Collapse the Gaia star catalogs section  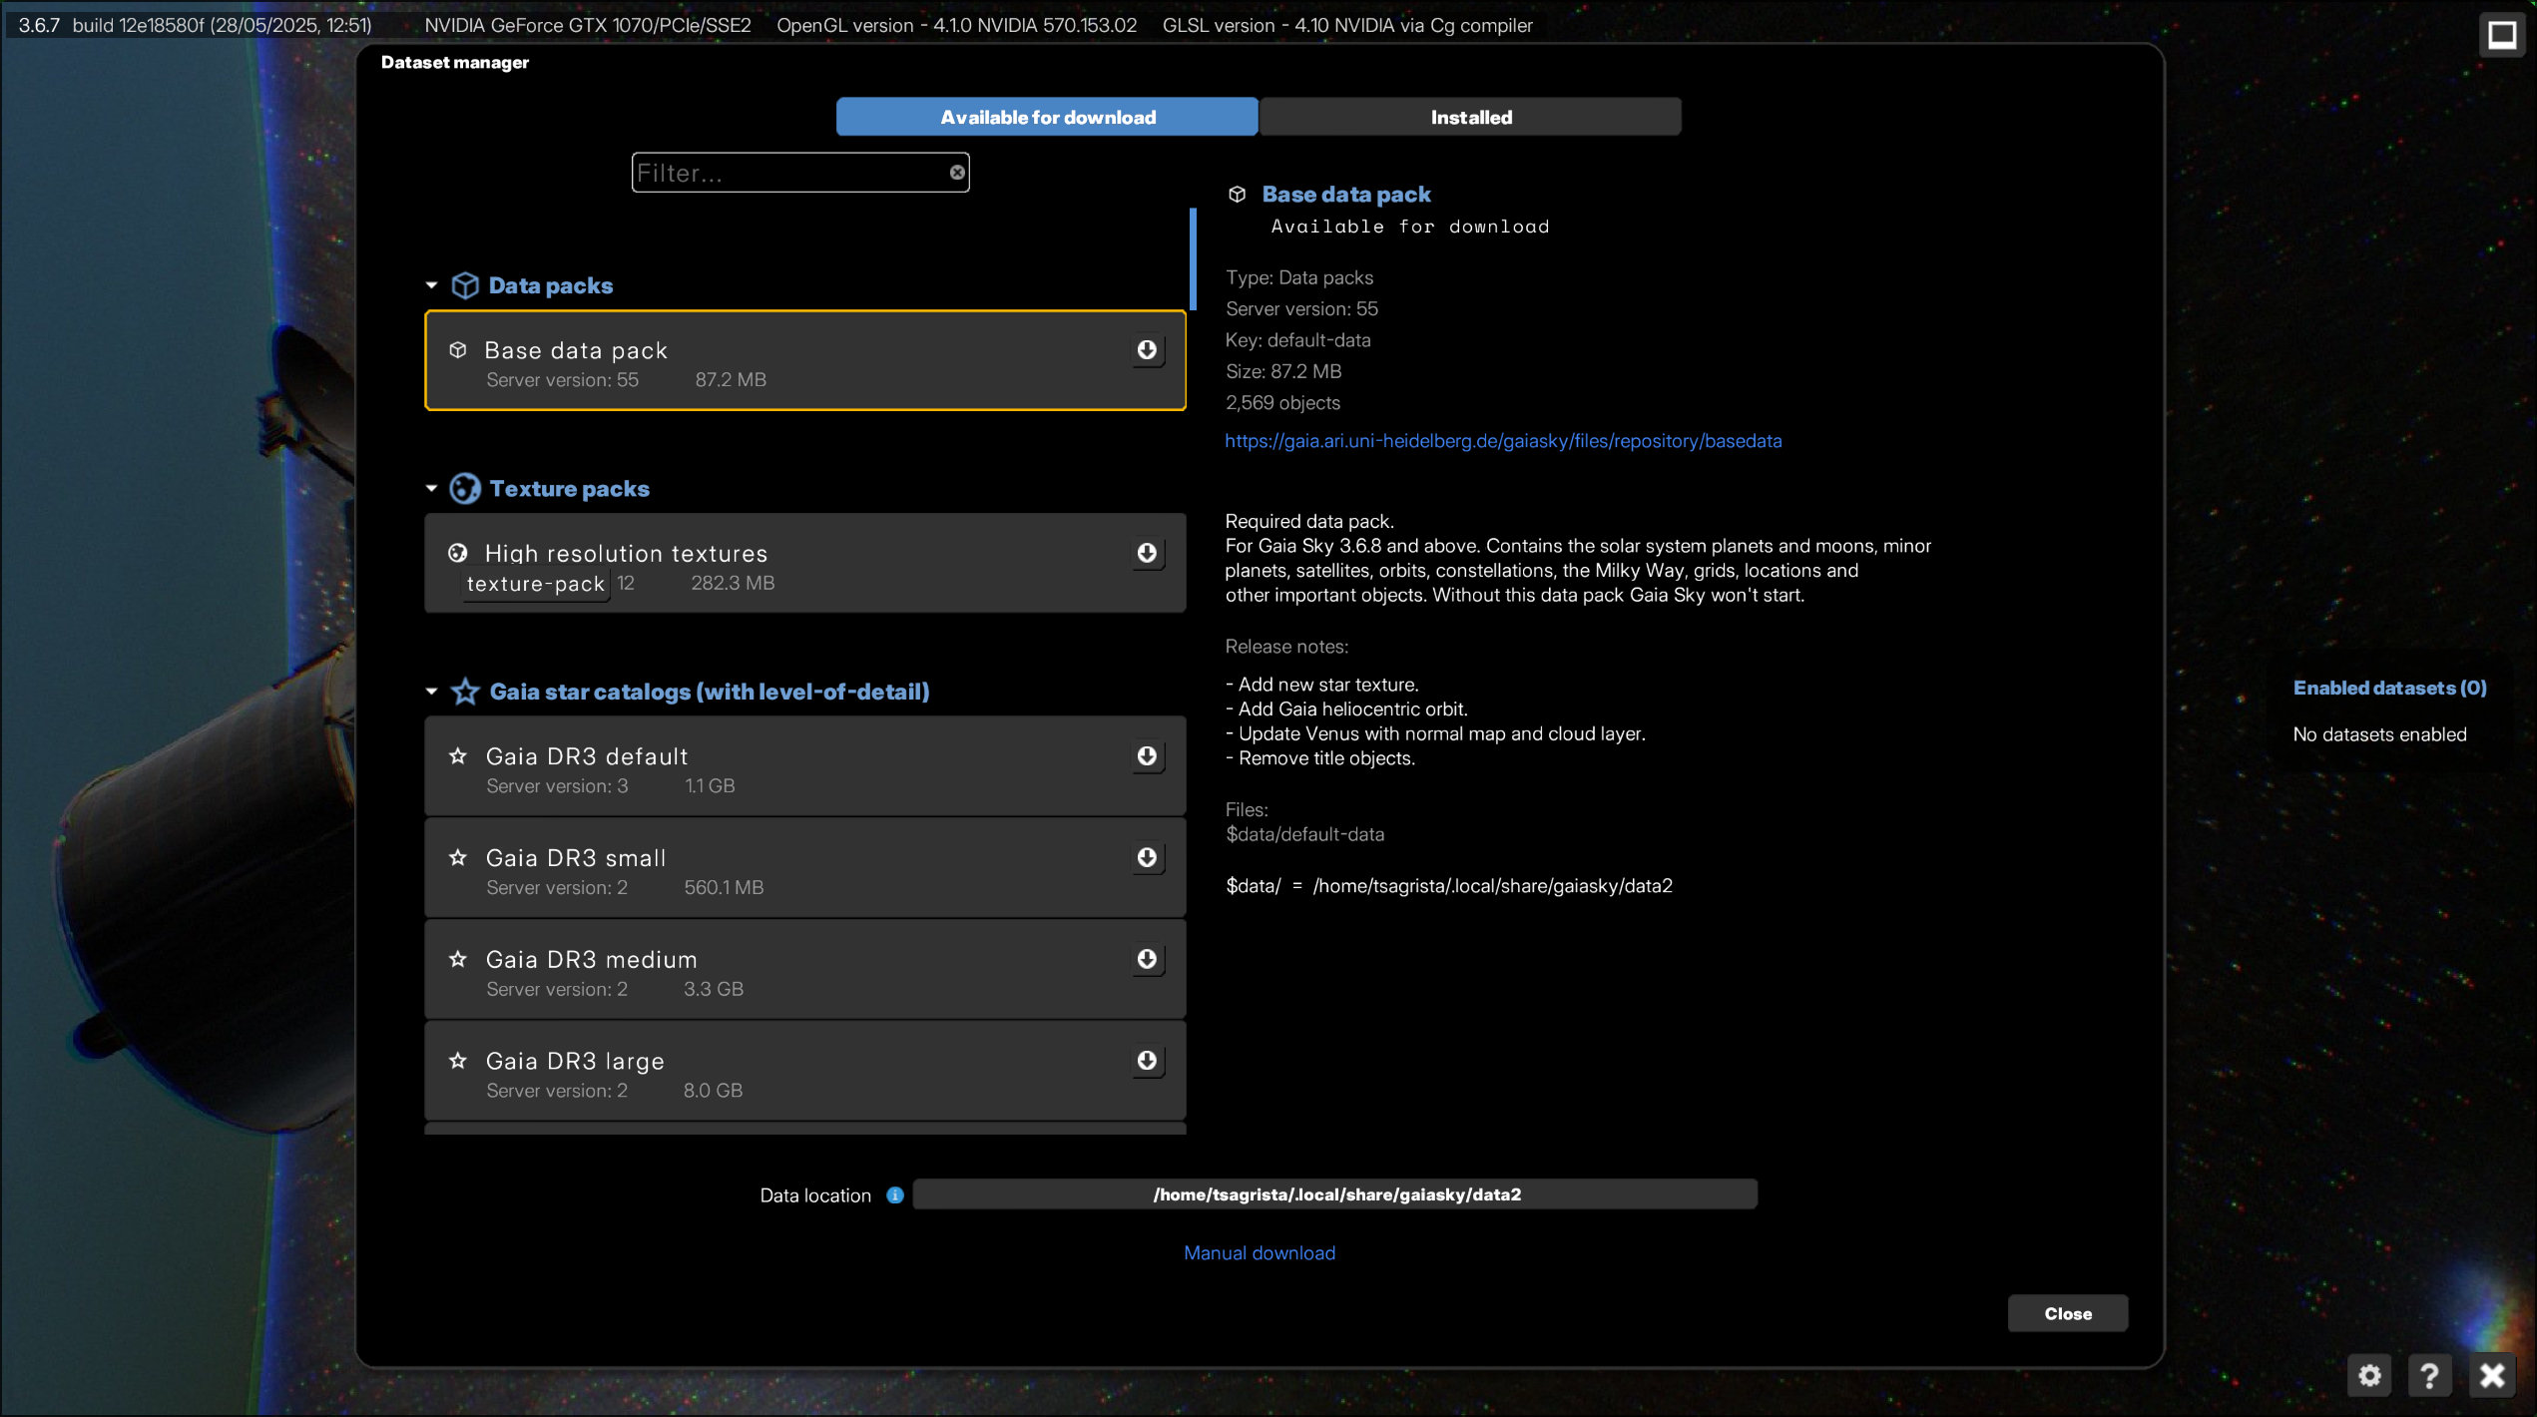pyautogui.click(x=431, y=692)
